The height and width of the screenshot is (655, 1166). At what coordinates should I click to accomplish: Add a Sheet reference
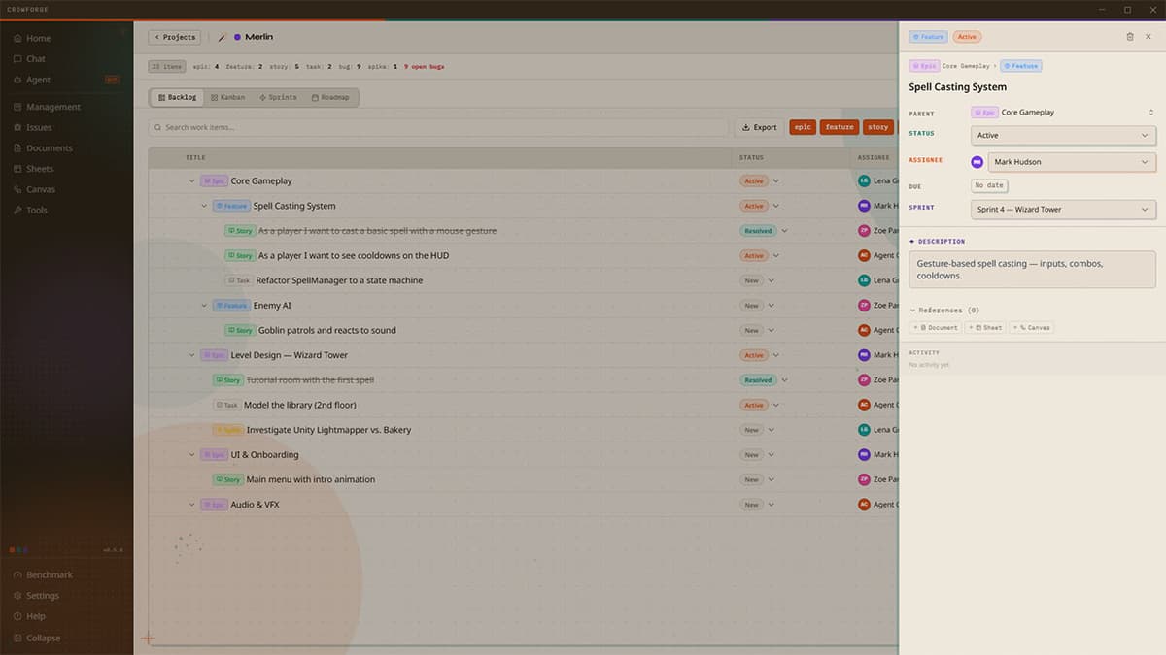(985, 327)
